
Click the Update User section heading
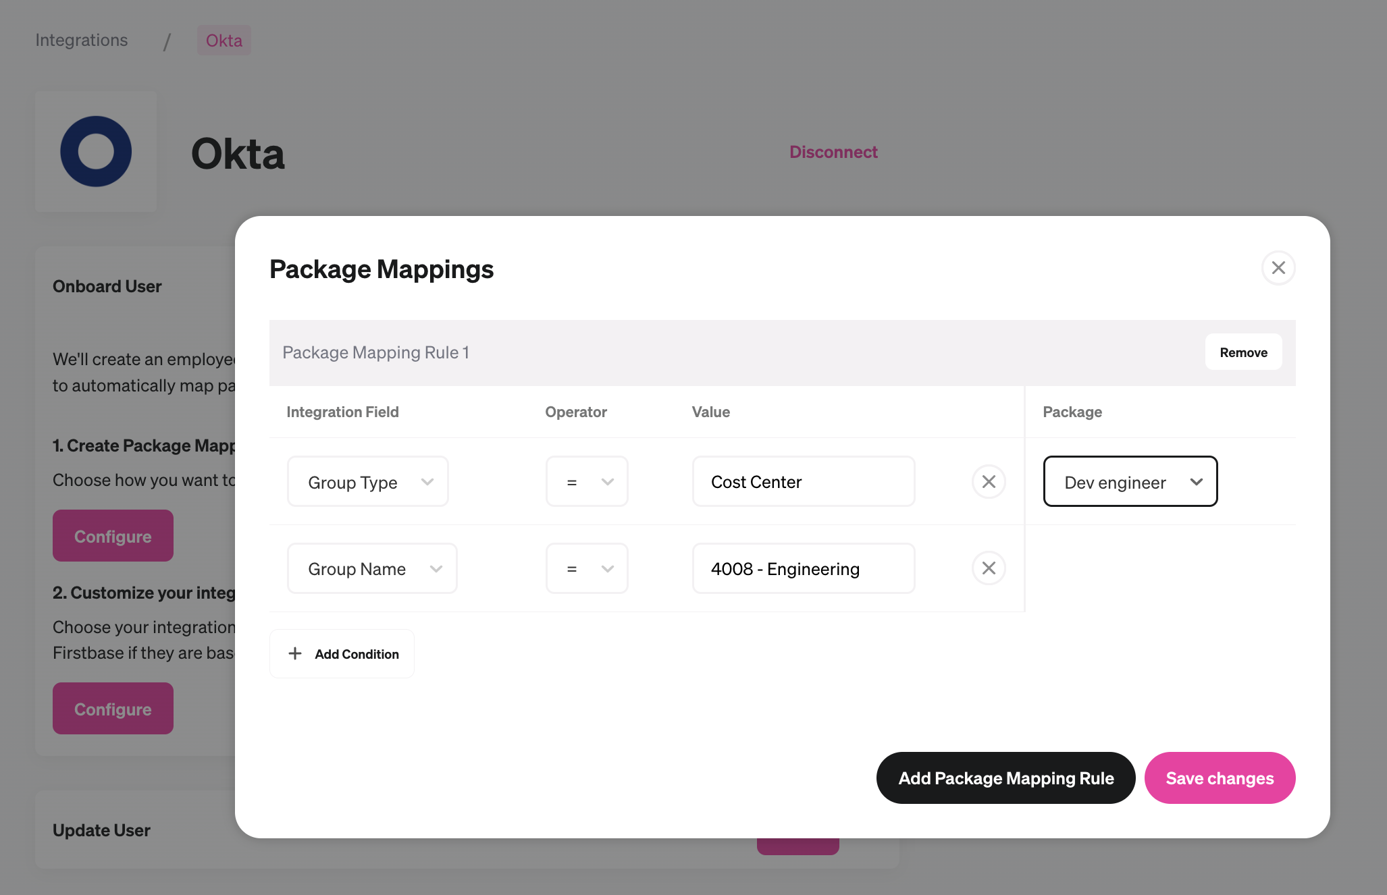point(101,830)
